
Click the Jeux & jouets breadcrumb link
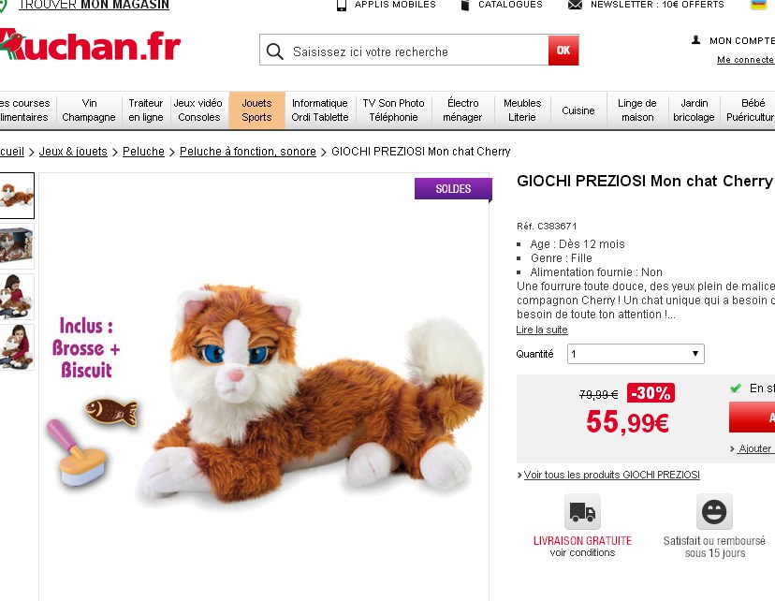pyautogui.click(x=73, y=152)
